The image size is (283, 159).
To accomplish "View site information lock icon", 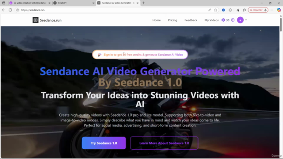I will point(18,10).
